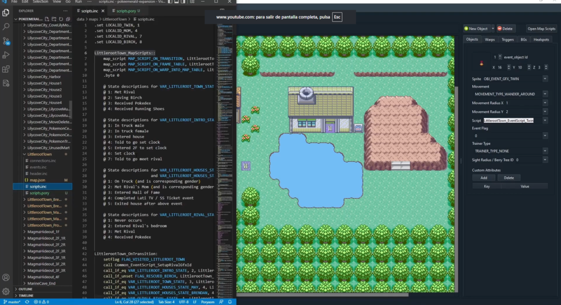Switch to the Warps tab
Viewport: 561px width, 305px height.
click(489, 39)
